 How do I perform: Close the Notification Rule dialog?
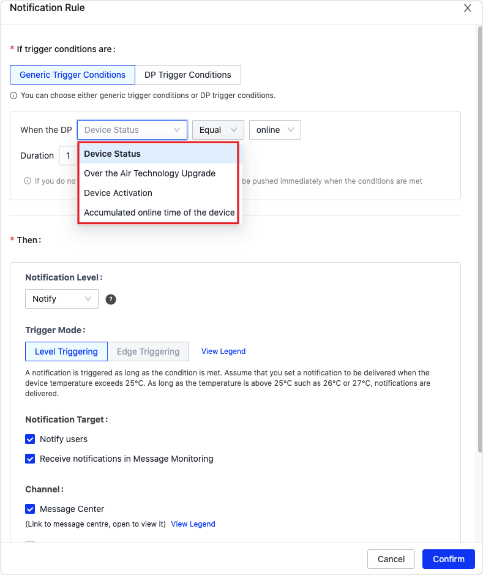(467, 8)
